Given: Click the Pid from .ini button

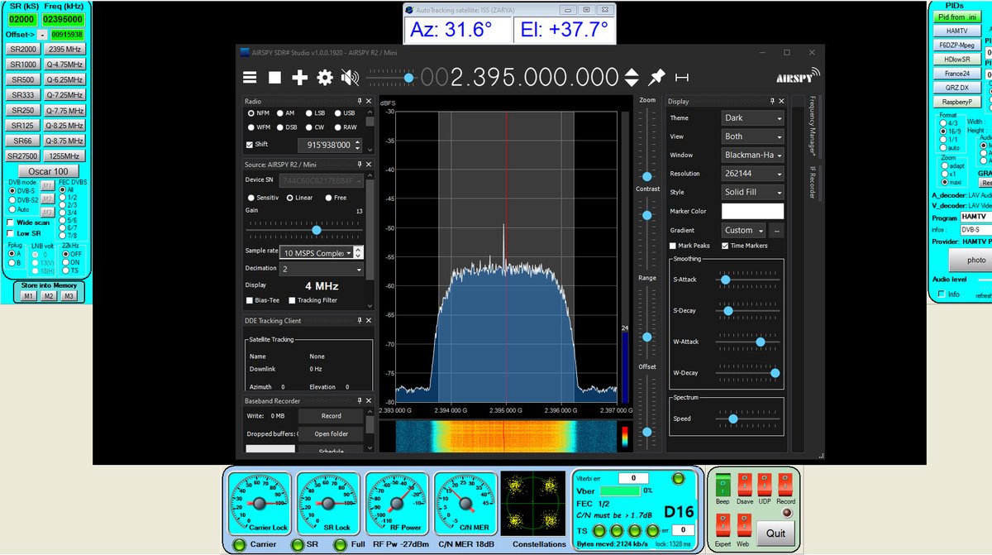Looking at the screenshot, I should click(957, 17).
